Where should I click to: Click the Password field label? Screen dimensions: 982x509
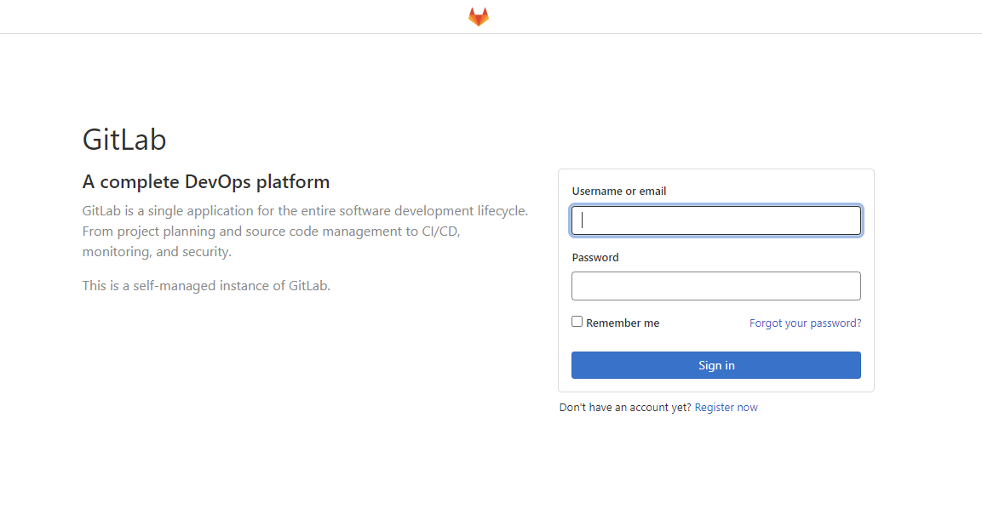point(595,257)
